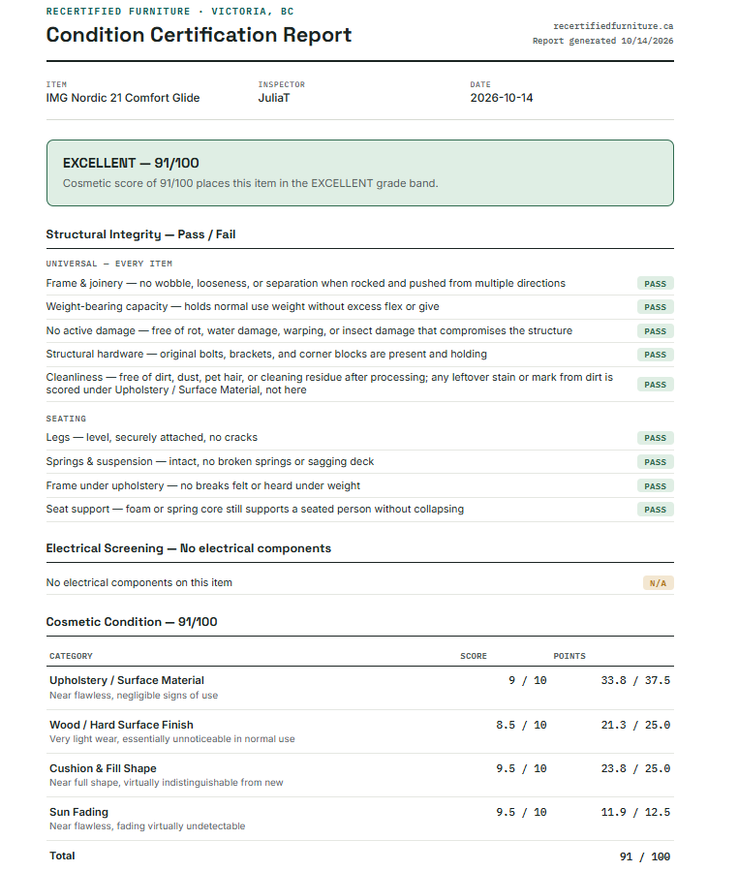This screenshot has width=738, height=871.
Task: Click the Cleanliness check description
Action: pyautogui.click(x=330, y=384)
